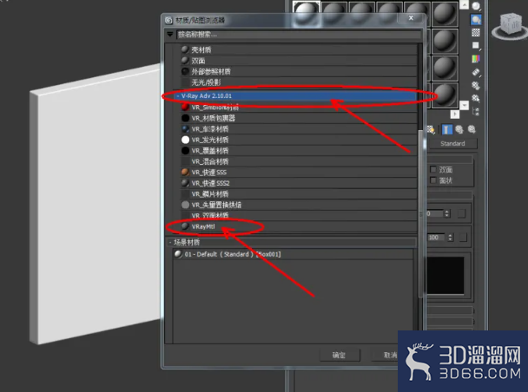Click the map button beside value 0
The width and height of the screenshot is (528, 392).
pyautogui.click(x=461, y=213)
